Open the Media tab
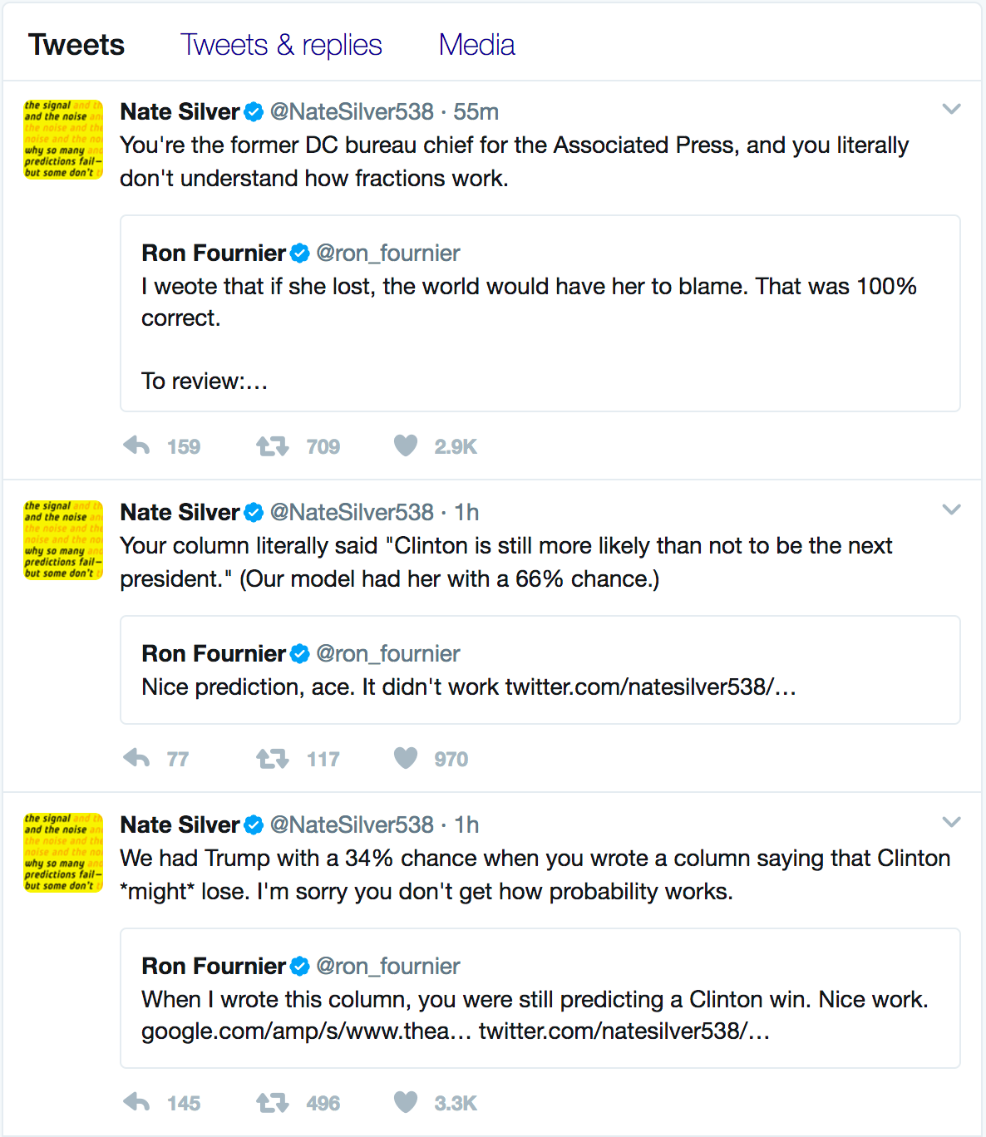This screenshot has width=986, height=1137. pos(476,45)
